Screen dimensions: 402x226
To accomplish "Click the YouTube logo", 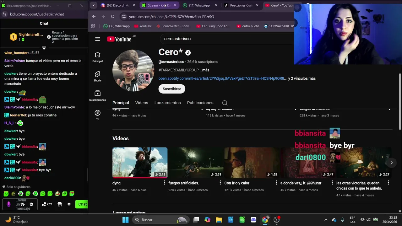I will coord(119,39).
